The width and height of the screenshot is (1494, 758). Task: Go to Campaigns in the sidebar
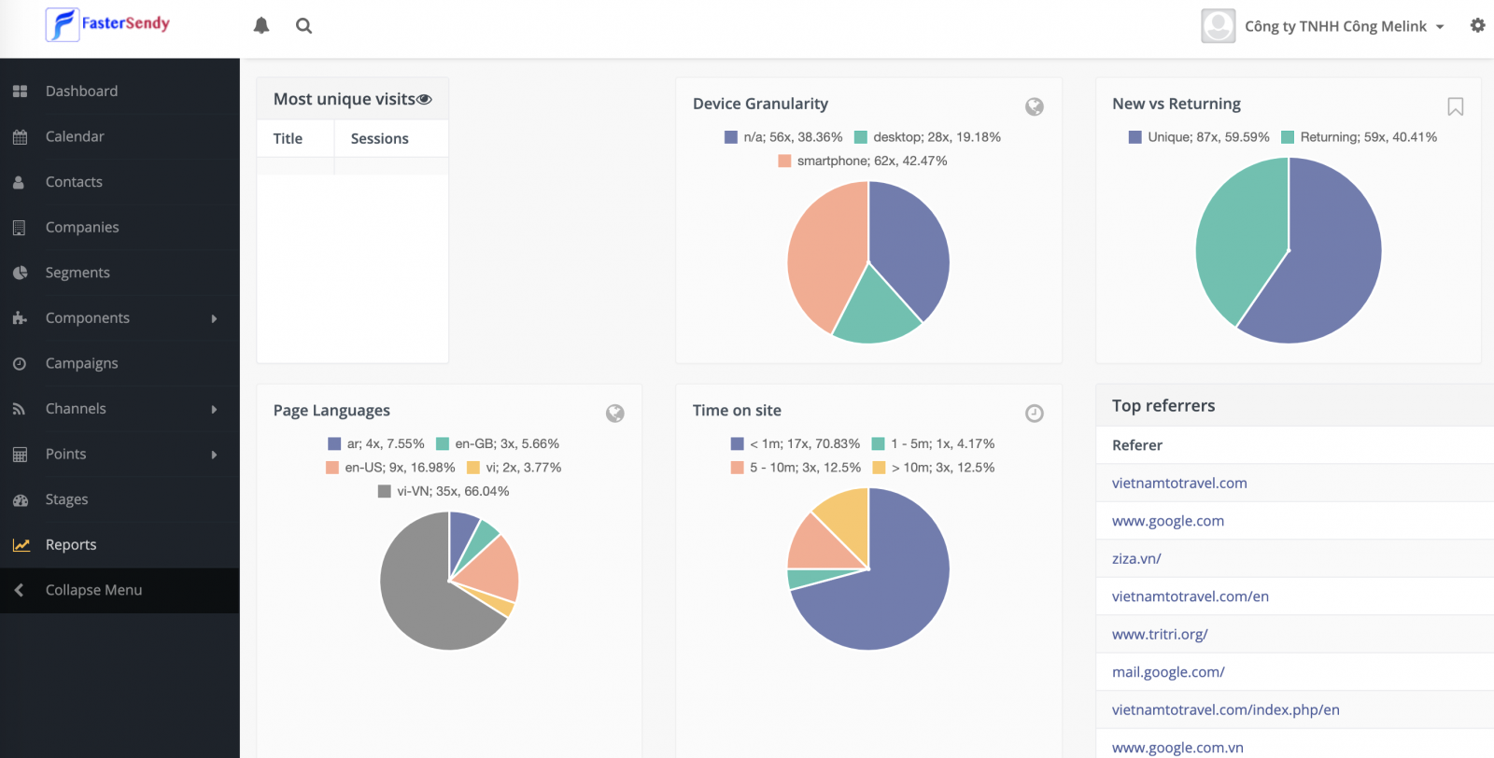[81, 363]
